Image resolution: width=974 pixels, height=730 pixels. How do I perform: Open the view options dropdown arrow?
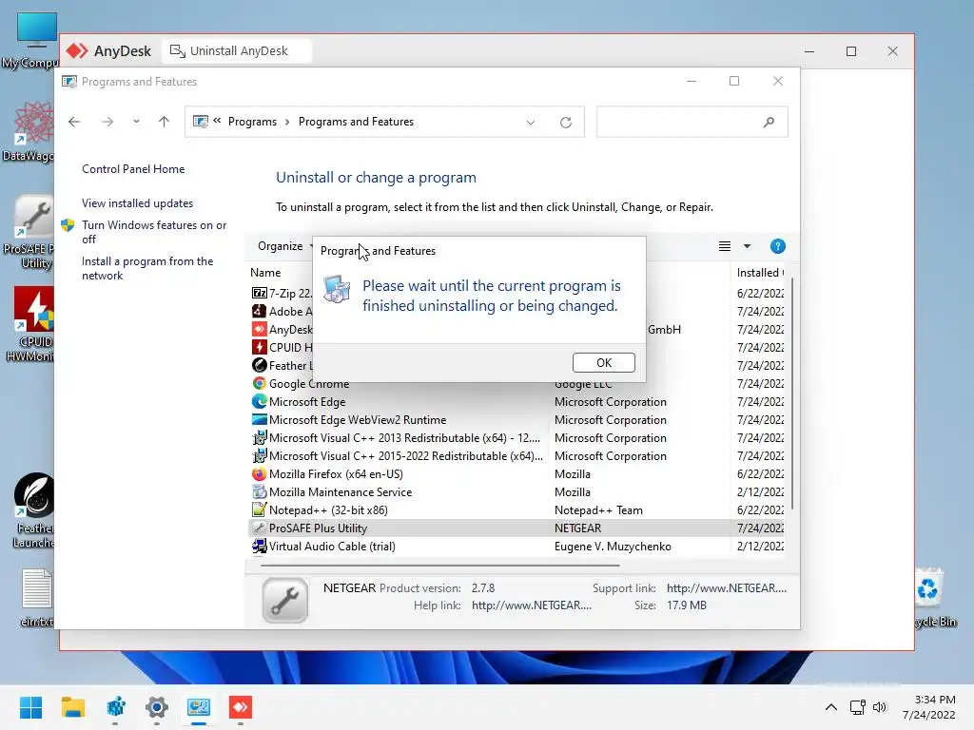(748, 246)
